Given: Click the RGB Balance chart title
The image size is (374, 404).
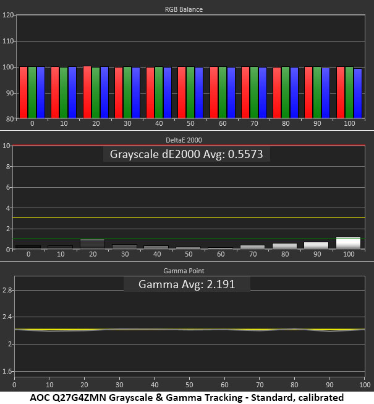Looking at the screenshot, I should pos(184,9).
